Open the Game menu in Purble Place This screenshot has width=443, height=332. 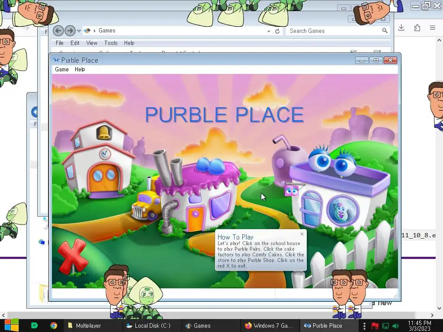coord(61,70)
